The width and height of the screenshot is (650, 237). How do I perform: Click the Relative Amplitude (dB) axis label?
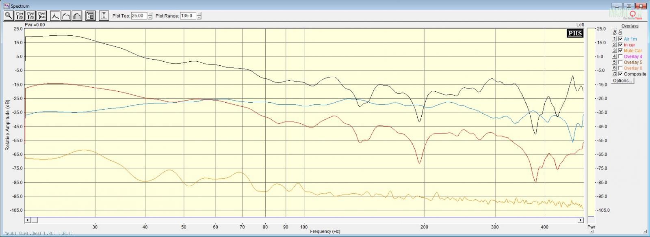(x=7, y=125)
